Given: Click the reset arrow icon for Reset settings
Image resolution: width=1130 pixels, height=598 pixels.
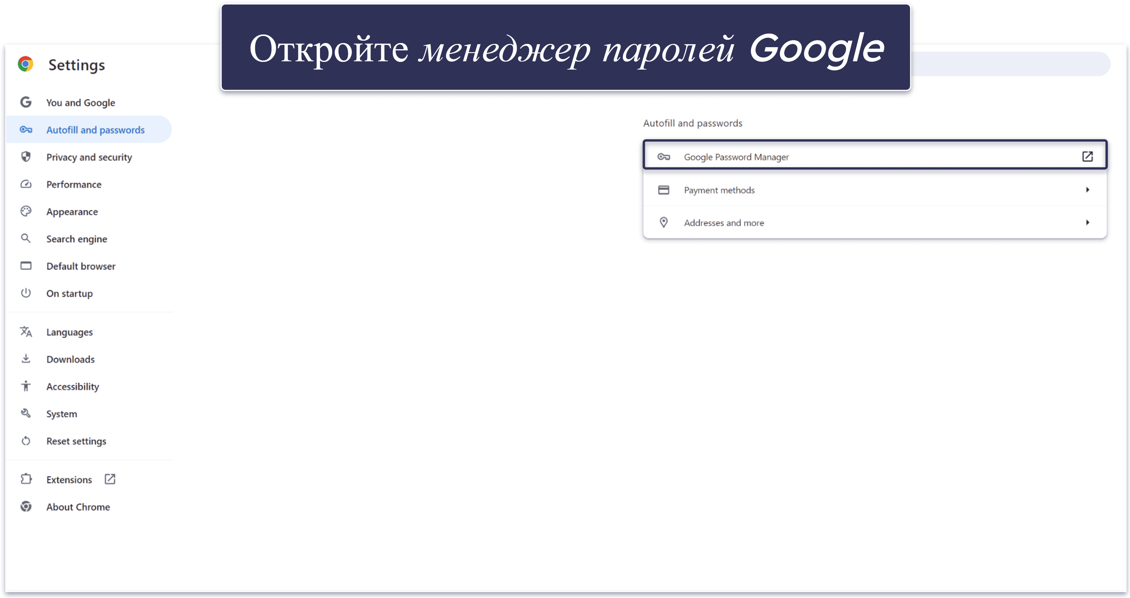Looking at the screenshot, I should point(26,441).
